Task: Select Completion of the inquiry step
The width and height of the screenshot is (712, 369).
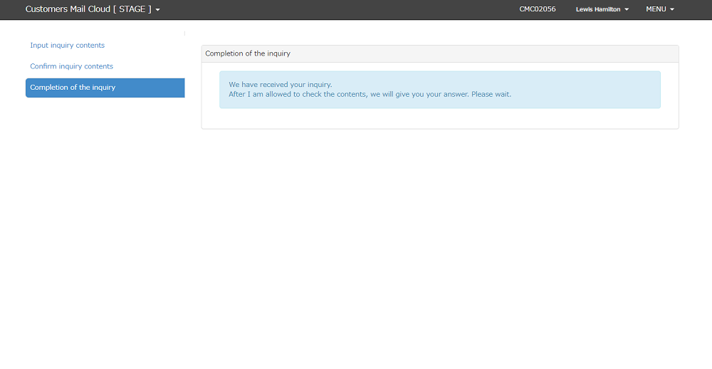Action: point(105,88)
